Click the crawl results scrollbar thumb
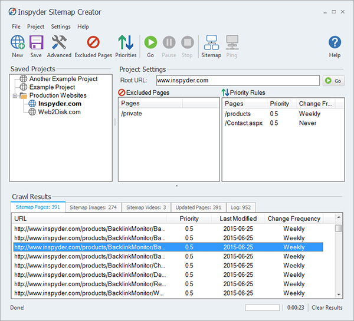Image resolution: width=354 pixels, height=321 pixels. 339,229
